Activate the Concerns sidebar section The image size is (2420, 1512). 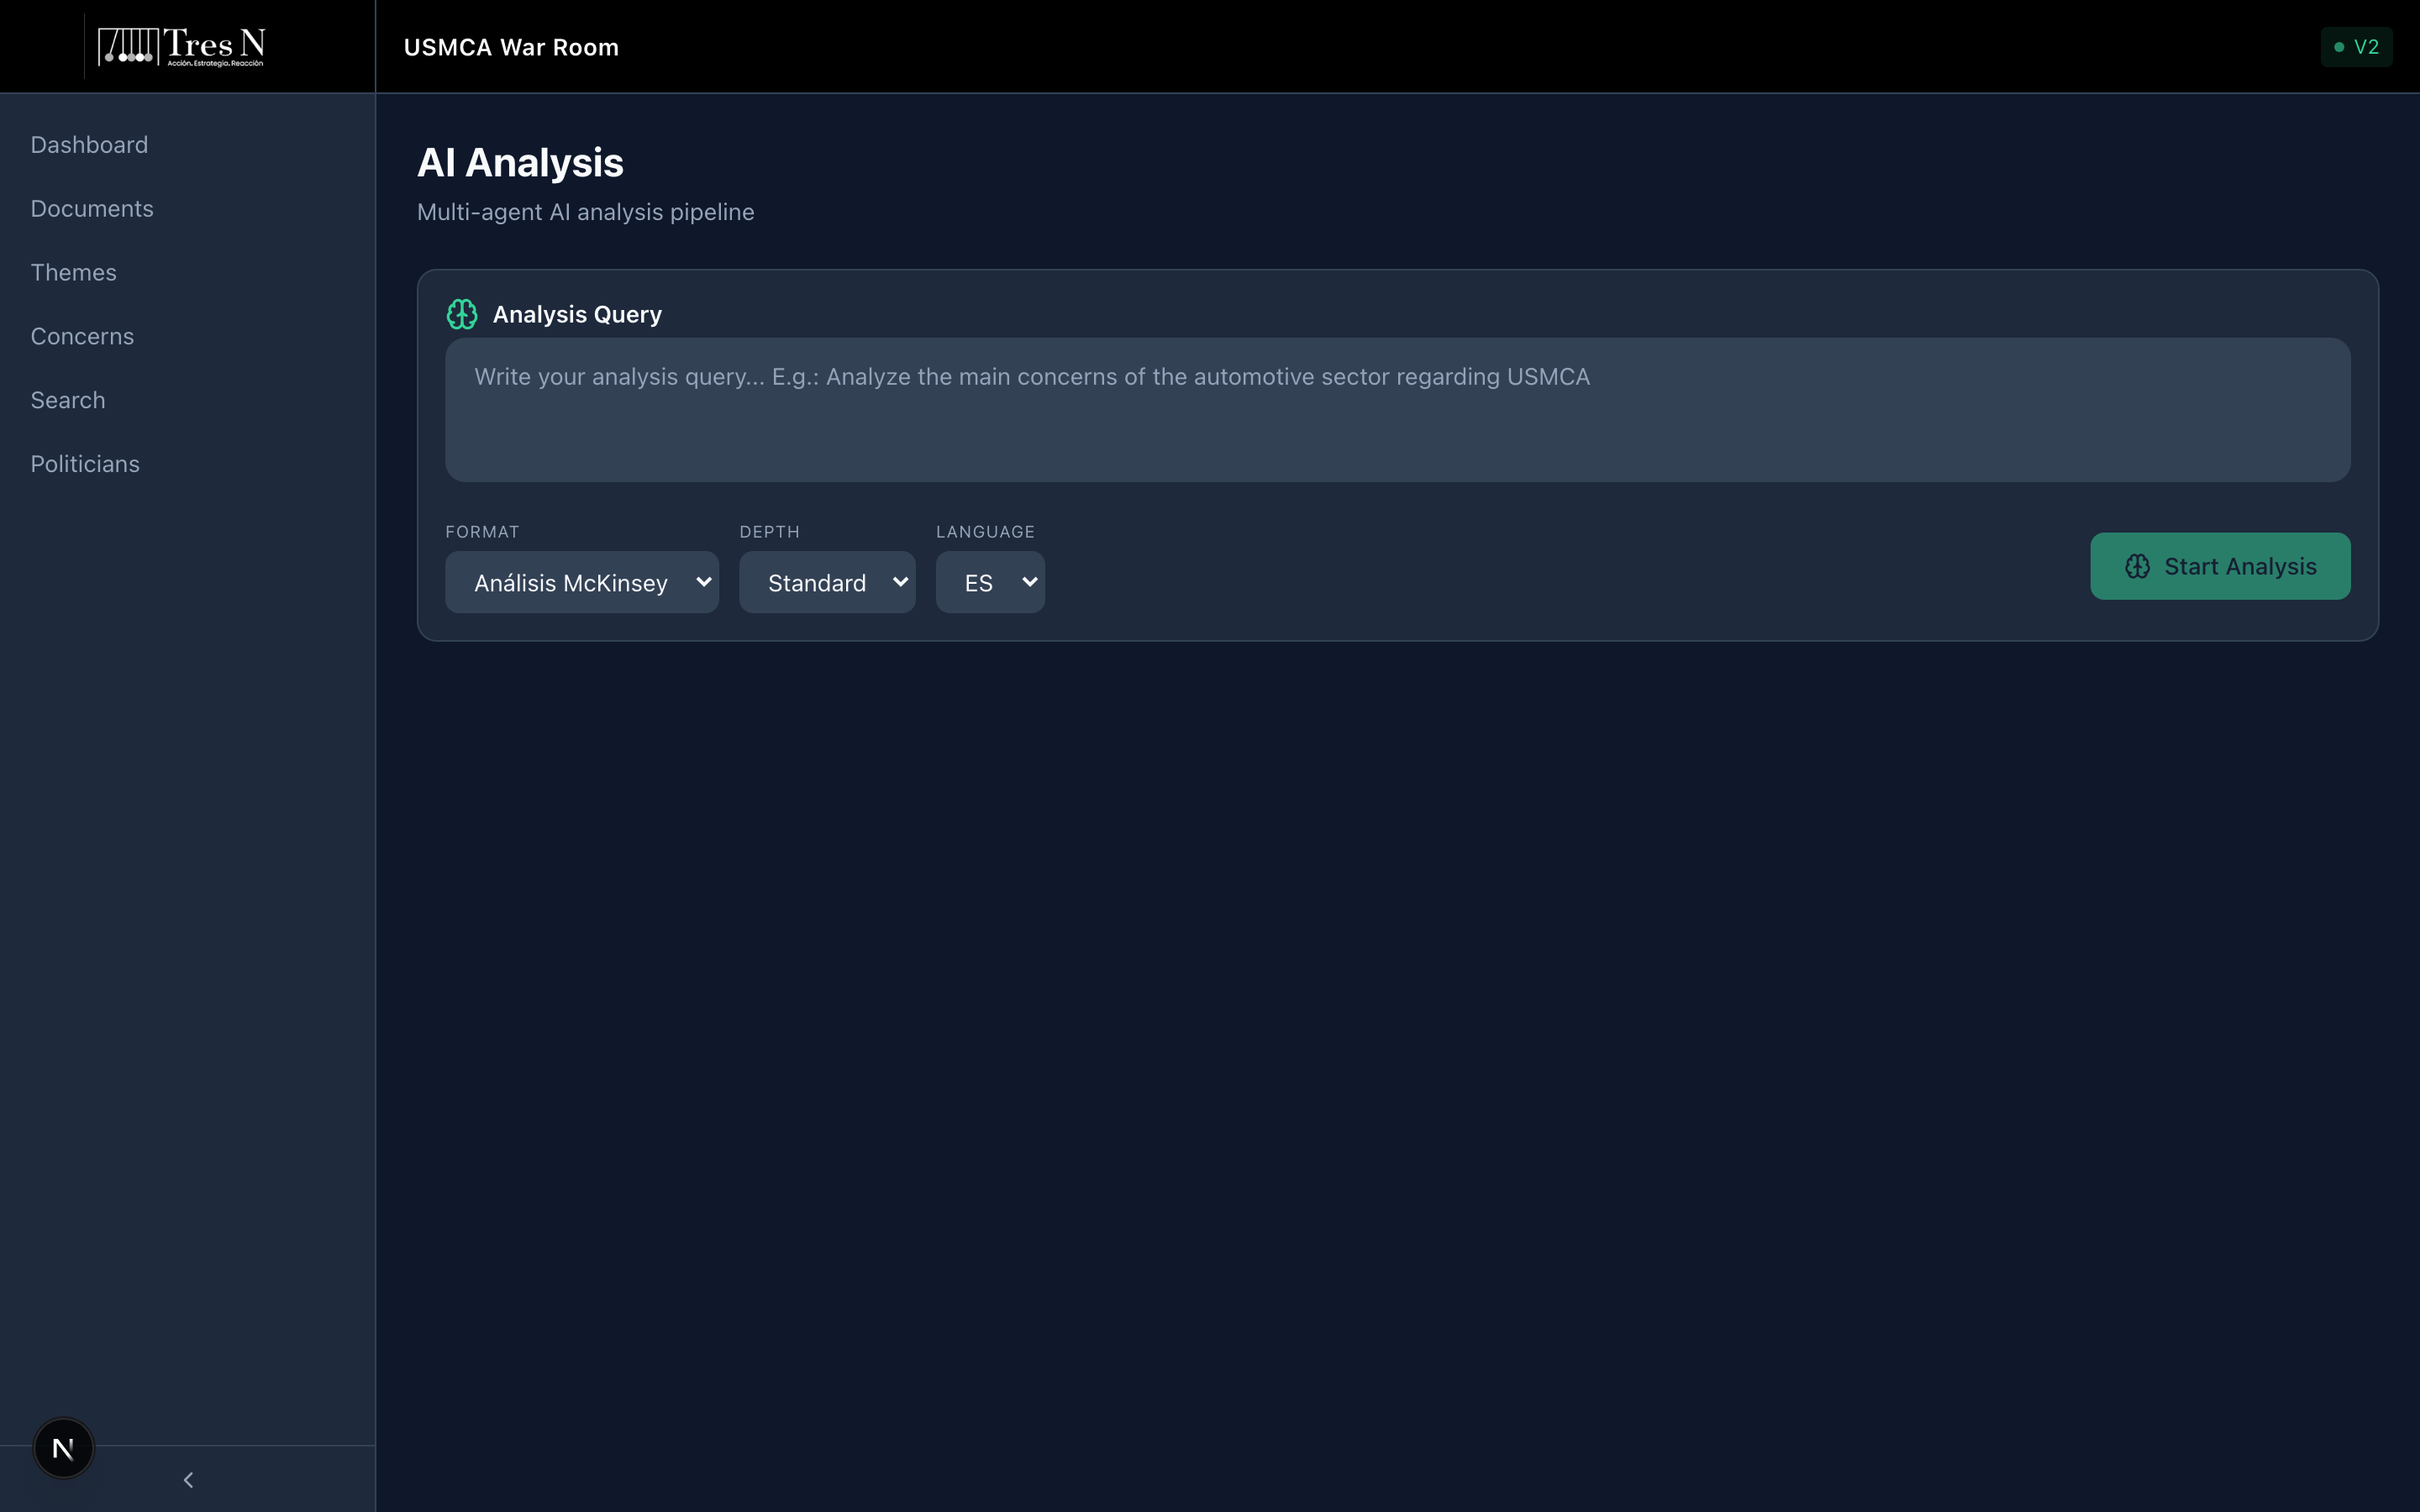pos(82,336)
